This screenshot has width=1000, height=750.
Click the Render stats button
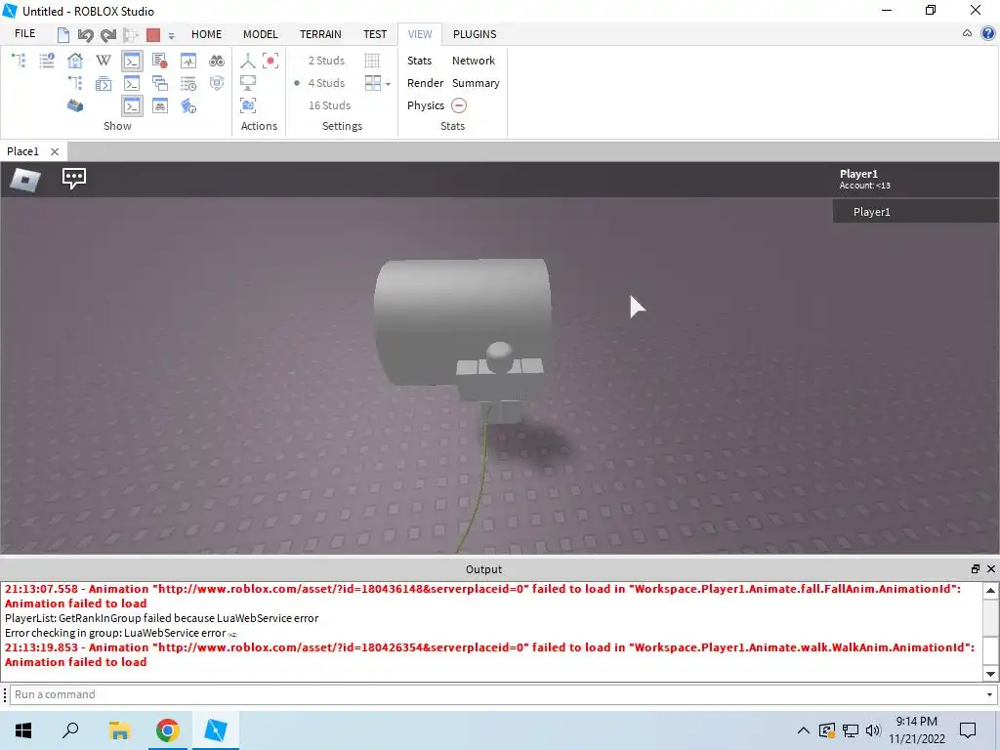[x=425, y=83]
